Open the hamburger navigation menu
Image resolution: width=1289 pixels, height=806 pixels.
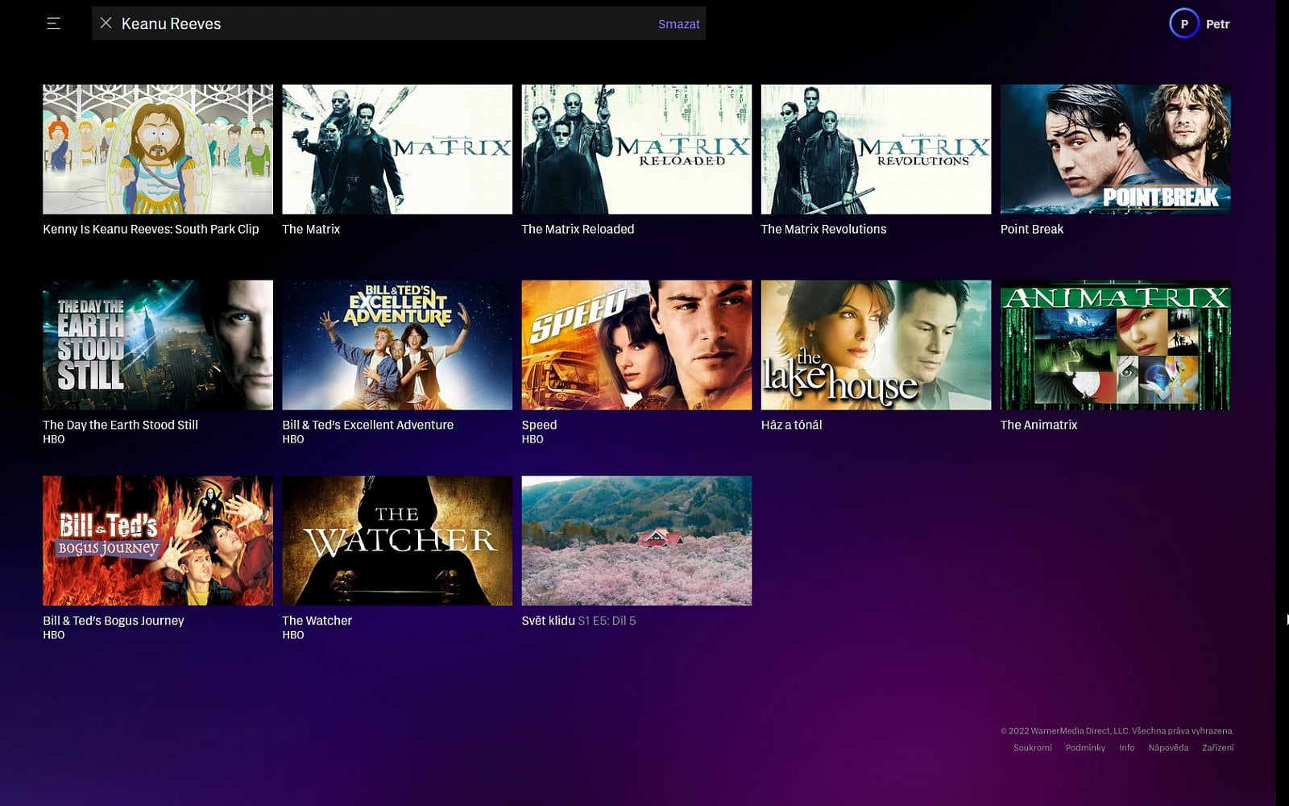[53, 23]
